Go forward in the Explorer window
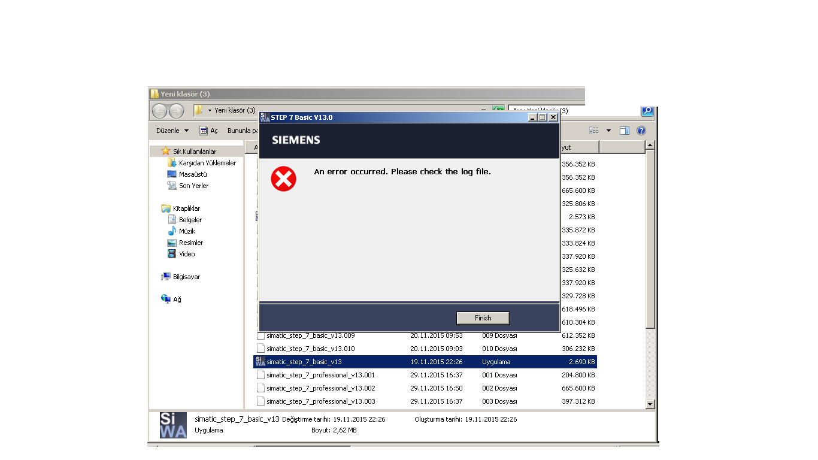 (x=176, y=111)
